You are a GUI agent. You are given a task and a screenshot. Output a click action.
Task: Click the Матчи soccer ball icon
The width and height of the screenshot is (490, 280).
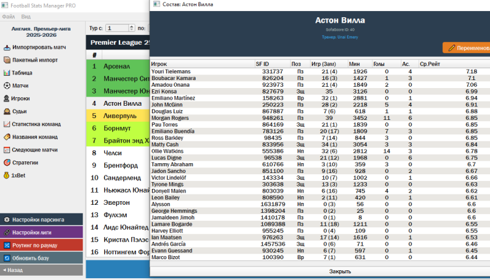click(7, 86)
